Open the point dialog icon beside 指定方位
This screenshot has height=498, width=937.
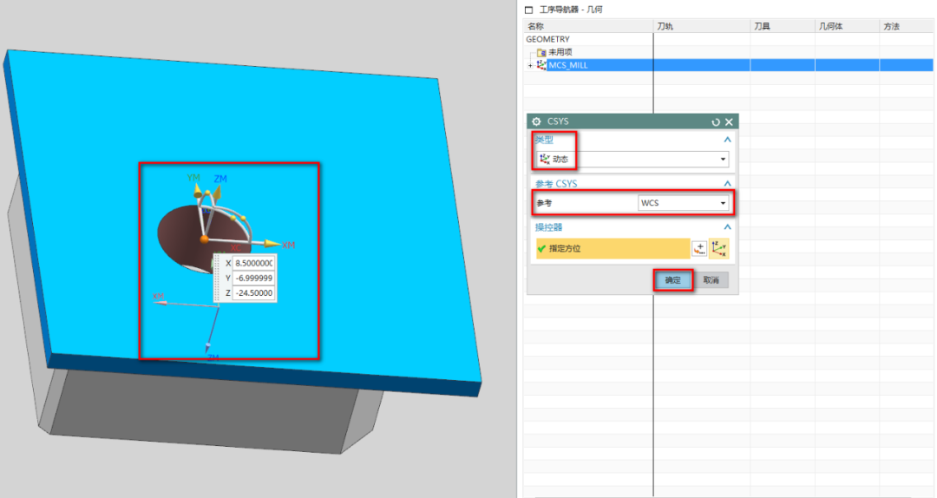tap(699, 249)
